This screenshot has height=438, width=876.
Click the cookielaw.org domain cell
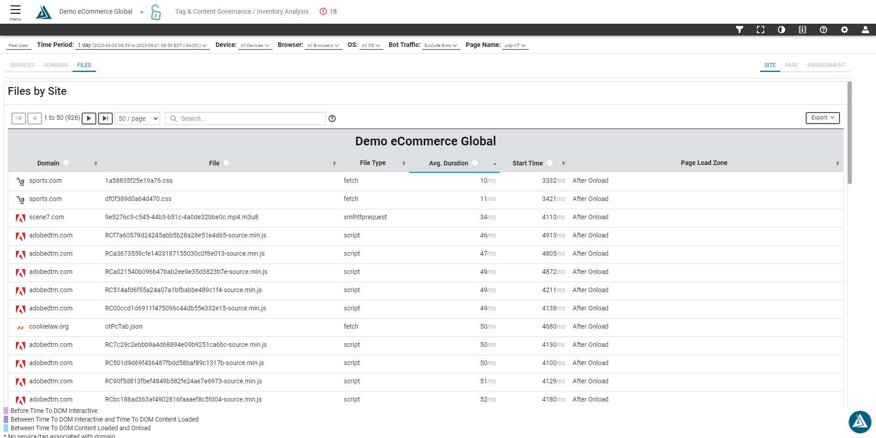[49, 326]
